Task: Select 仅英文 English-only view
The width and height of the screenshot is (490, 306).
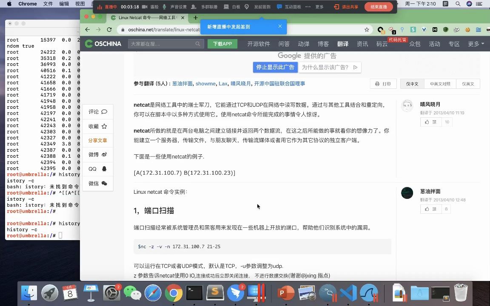Action: tap(468, 84)
